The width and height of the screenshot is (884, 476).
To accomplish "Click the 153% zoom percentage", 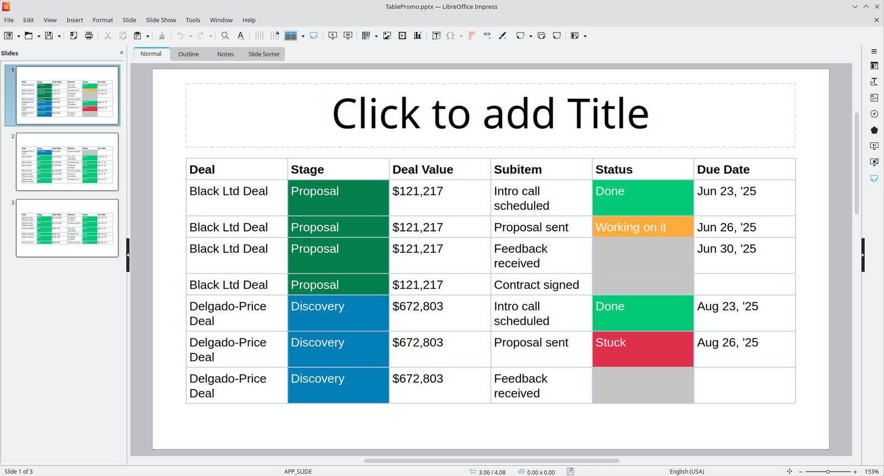I will (872, 472).
